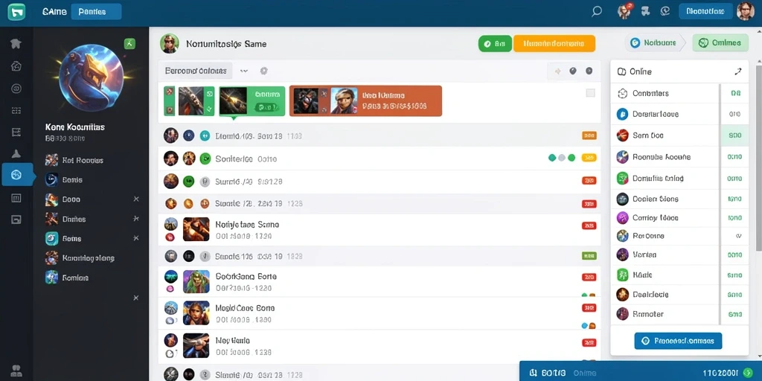Expand the chevron in the Online friends list
The width and height of the screenshot is (762, 381).
[x=738, y=236]
